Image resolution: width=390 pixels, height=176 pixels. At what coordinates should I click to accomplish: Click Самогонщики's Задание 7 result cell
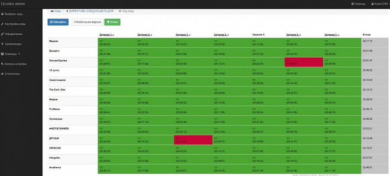(x=342, y=81)
